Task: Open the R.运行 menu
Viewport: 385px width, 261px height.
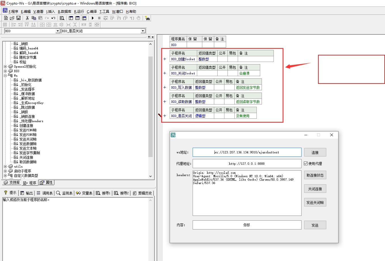Action: [79, 12]
